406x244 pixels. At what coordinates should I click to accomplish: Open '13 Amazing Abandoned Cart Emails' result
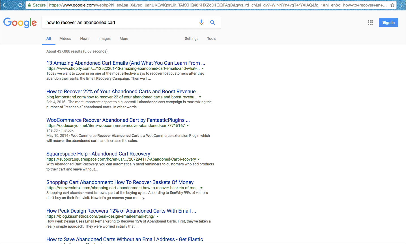(125, 63)
